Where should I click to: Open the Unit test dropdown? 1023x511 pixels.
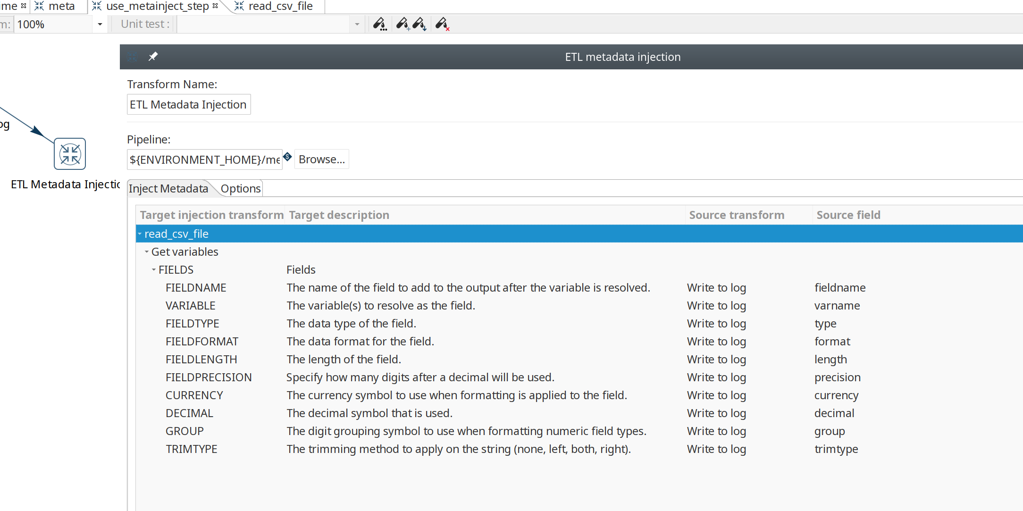coord(357,24)
